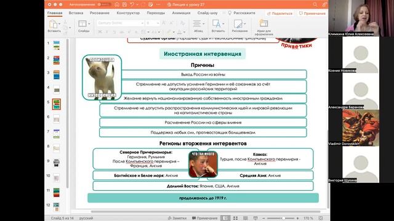The width and height of the screenshot is (394, 221).
Task: Click the zoom slider handle
Action: pyautogui.click(x=283, y=219)
